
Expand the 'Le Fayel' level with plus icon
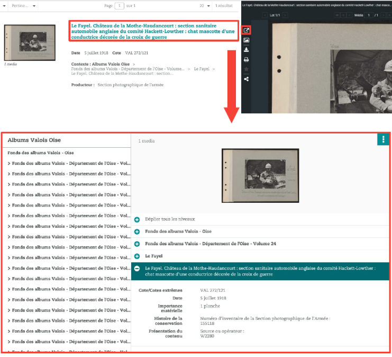pyautogui.click(x=137, y=256)
